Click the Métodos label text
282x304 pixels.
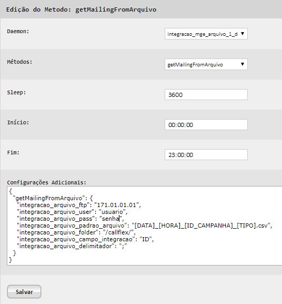click(19, 62)
